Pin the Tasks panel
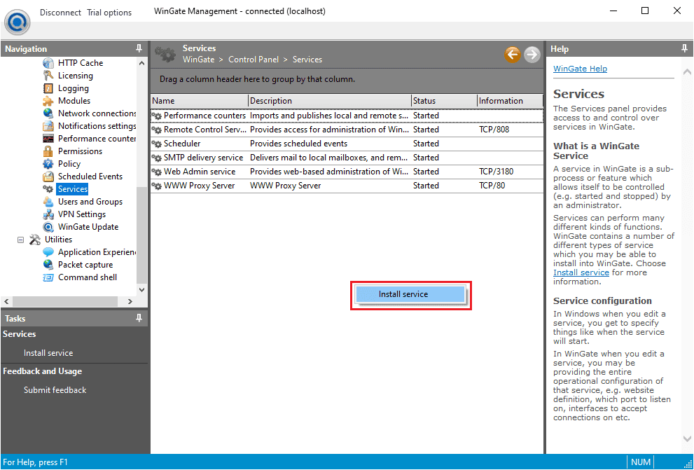 pos(139,318)
